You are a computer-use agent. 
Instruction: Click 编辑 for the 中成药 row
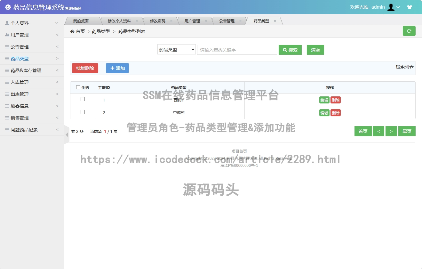[x=324, y=113]
